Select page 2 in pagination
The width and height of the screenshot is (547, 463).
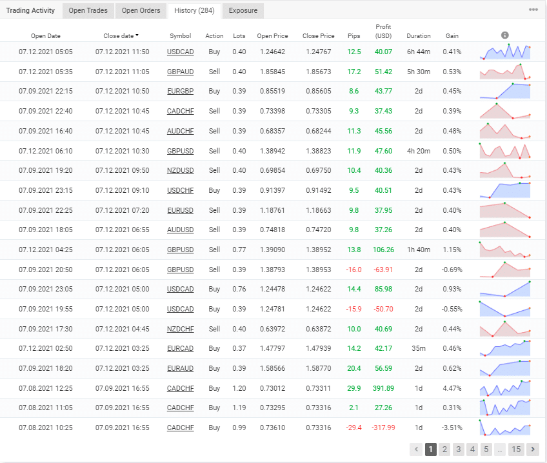(444, 449)
